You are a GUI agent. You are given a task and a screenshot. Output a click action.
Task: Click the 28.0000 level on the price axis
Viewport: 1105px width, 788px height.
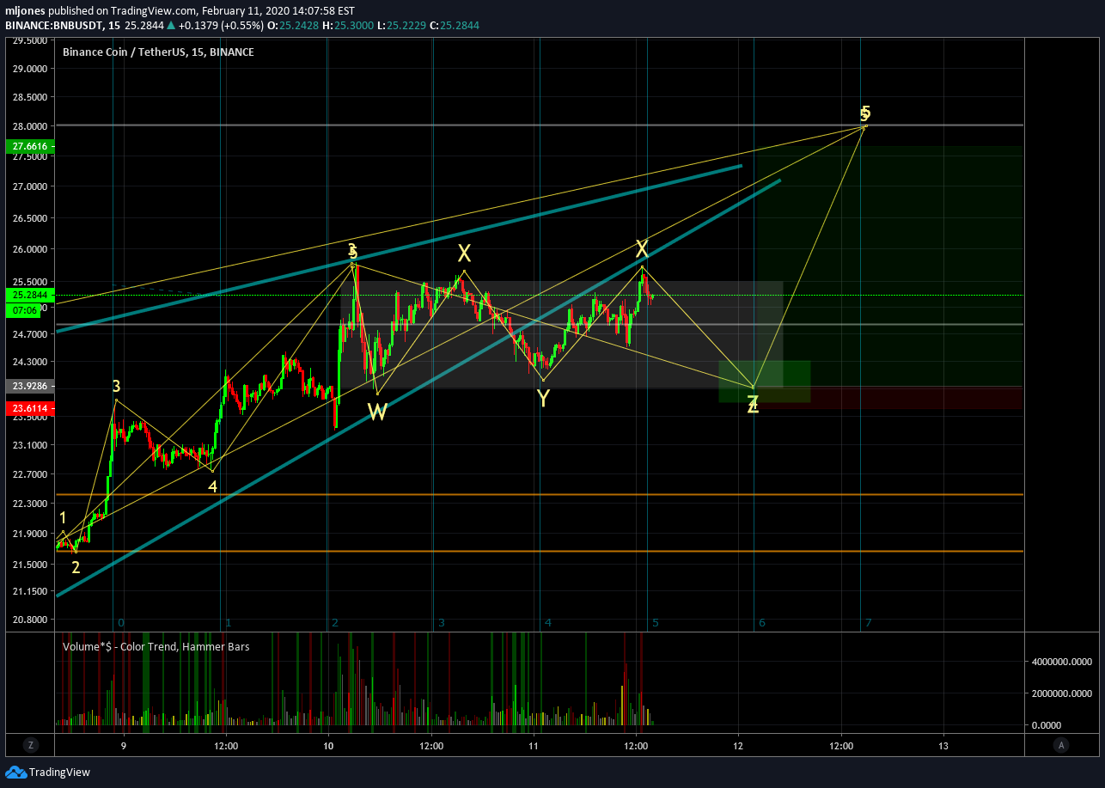(29, 126)
